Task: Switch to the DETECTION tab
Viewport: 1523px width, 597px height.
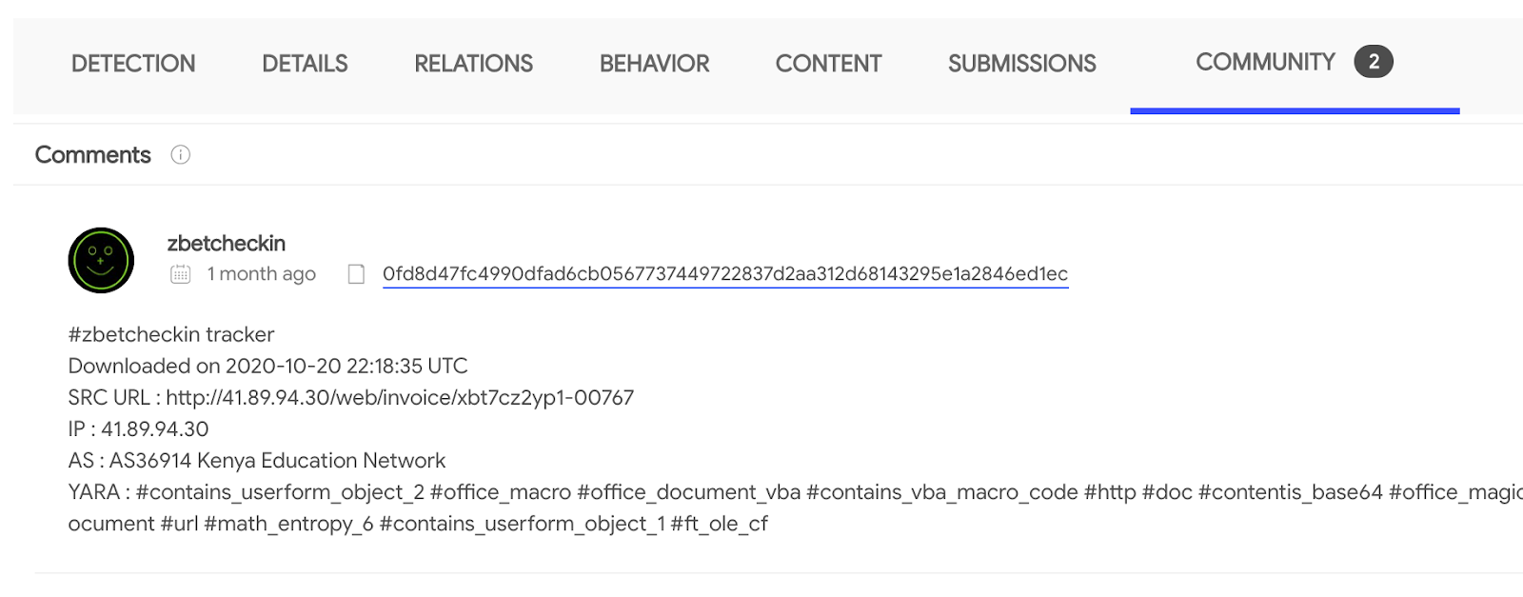Action: (x=133, y=64)
